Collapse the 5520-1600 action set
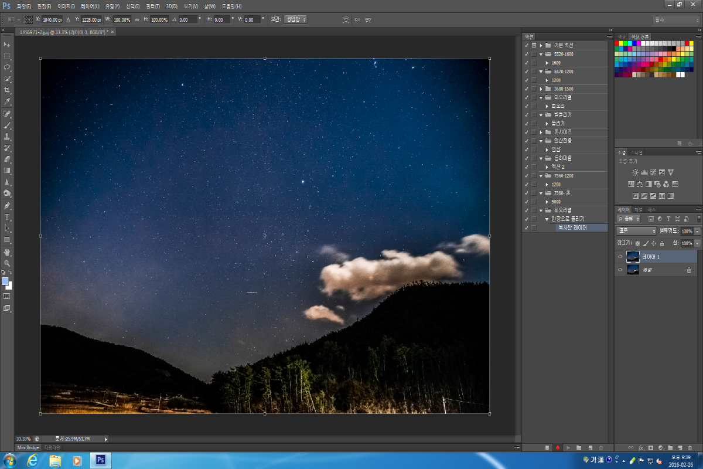 coord(541,54)
